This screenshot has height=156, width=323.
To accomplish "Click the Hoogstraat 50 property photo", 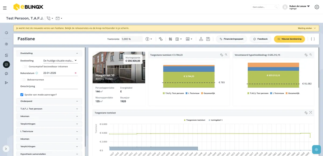I will [119, 68].
